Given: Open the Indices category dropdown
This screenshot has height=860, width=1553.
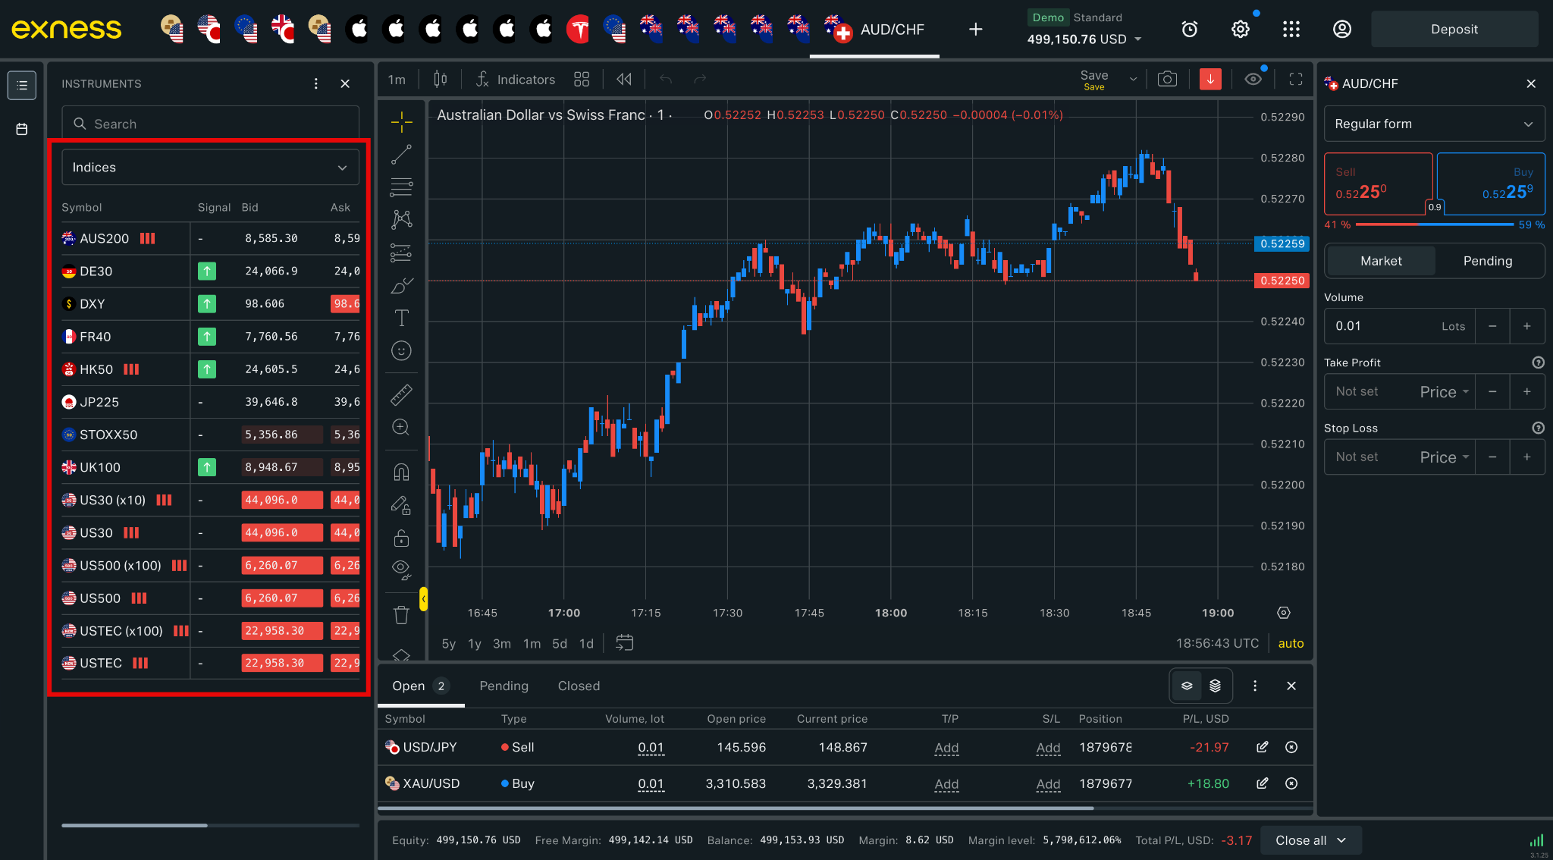Looking at the screenshot, I should pyautogui.click(x=210, y=167).
